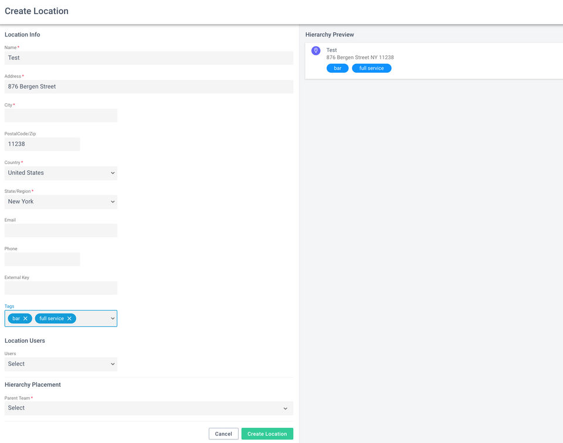
Task: Click into the Address field
Action: pos(149,87)
